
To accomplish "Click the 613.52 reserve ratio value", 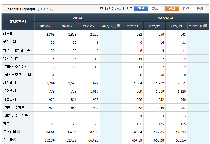I will click(x=71, y=140).
